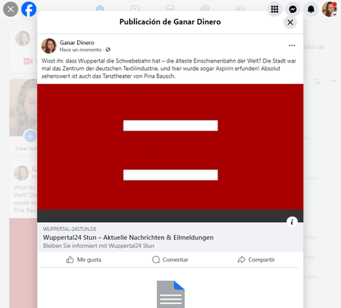
Task: Open Ganar Dinero profile name link
Action: point(77,43)
